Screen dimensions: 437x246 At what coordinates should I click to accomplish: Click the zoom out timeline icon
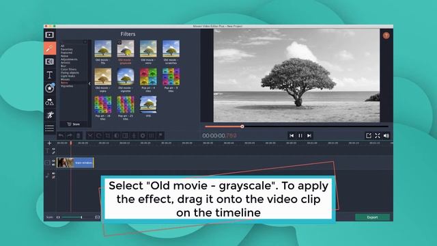coord(58,217)
